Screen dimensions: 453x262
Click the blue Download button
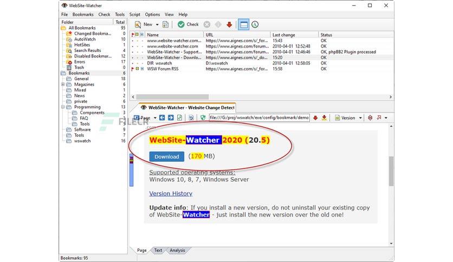click(167, 156)
